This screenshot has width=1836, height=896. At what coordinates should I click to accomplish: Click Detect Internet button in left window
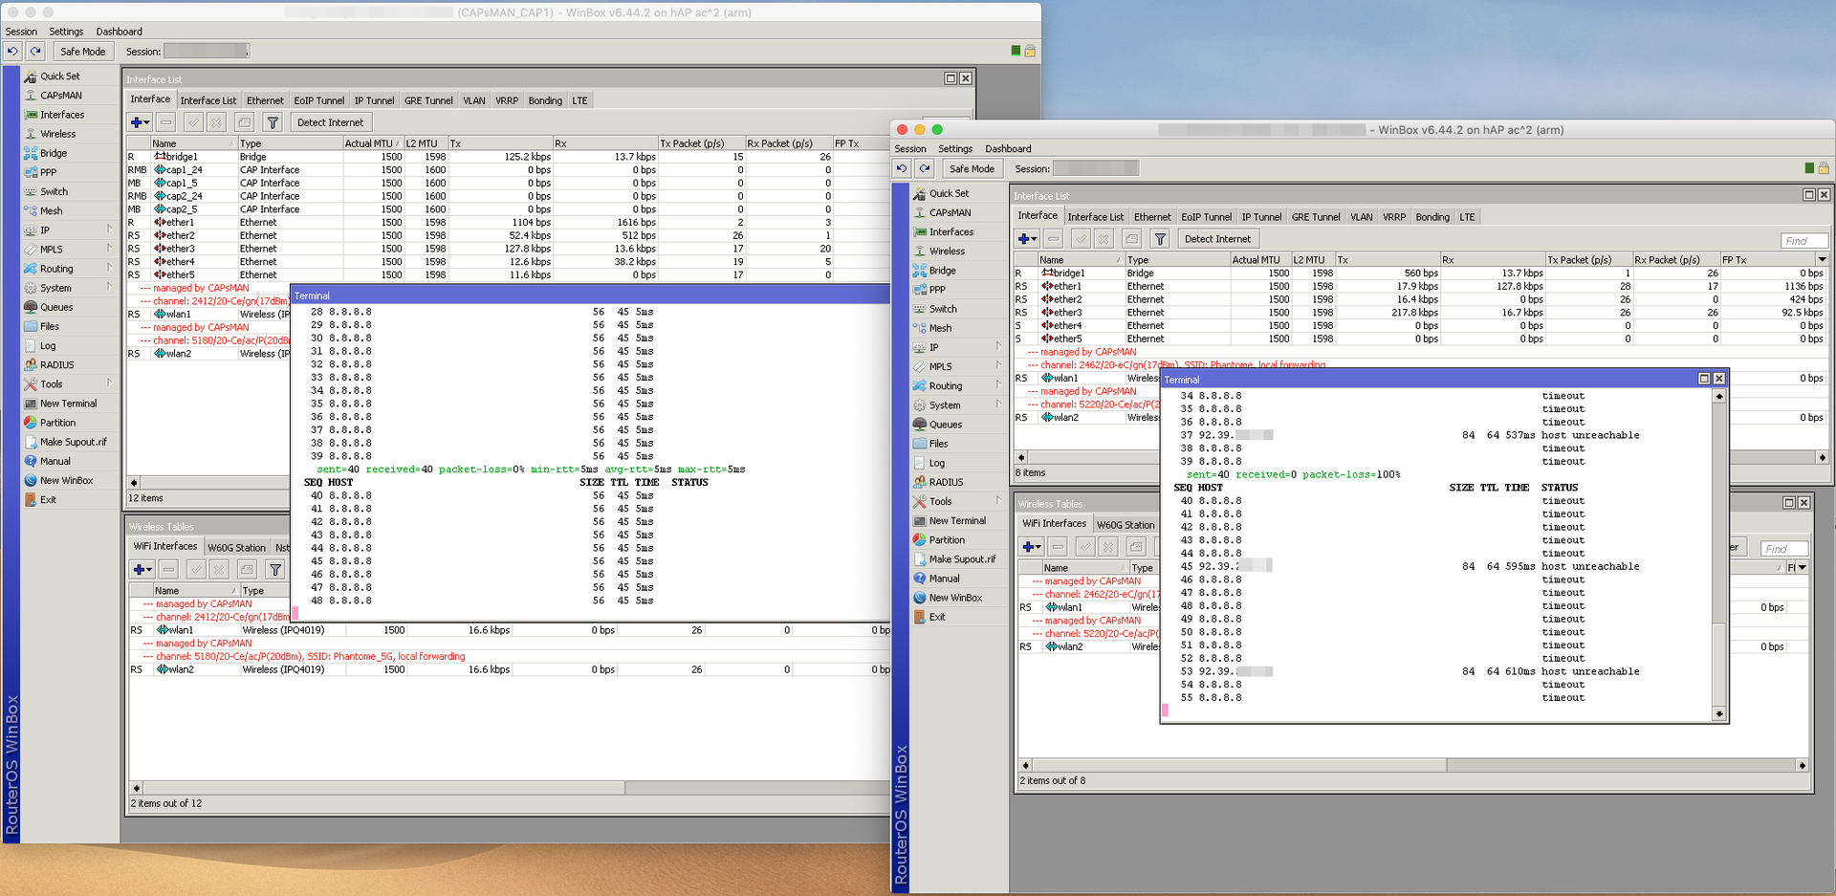(330, 122)
